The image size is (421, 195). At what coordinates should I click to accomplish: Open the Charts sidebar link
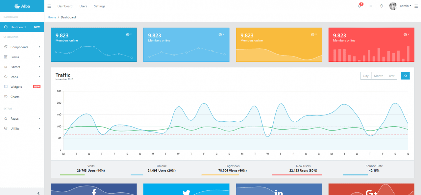15,97
